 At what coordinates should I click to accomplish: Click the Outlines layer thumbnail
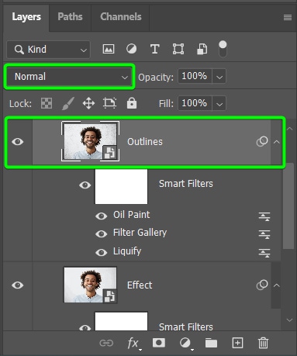[90, 141]
